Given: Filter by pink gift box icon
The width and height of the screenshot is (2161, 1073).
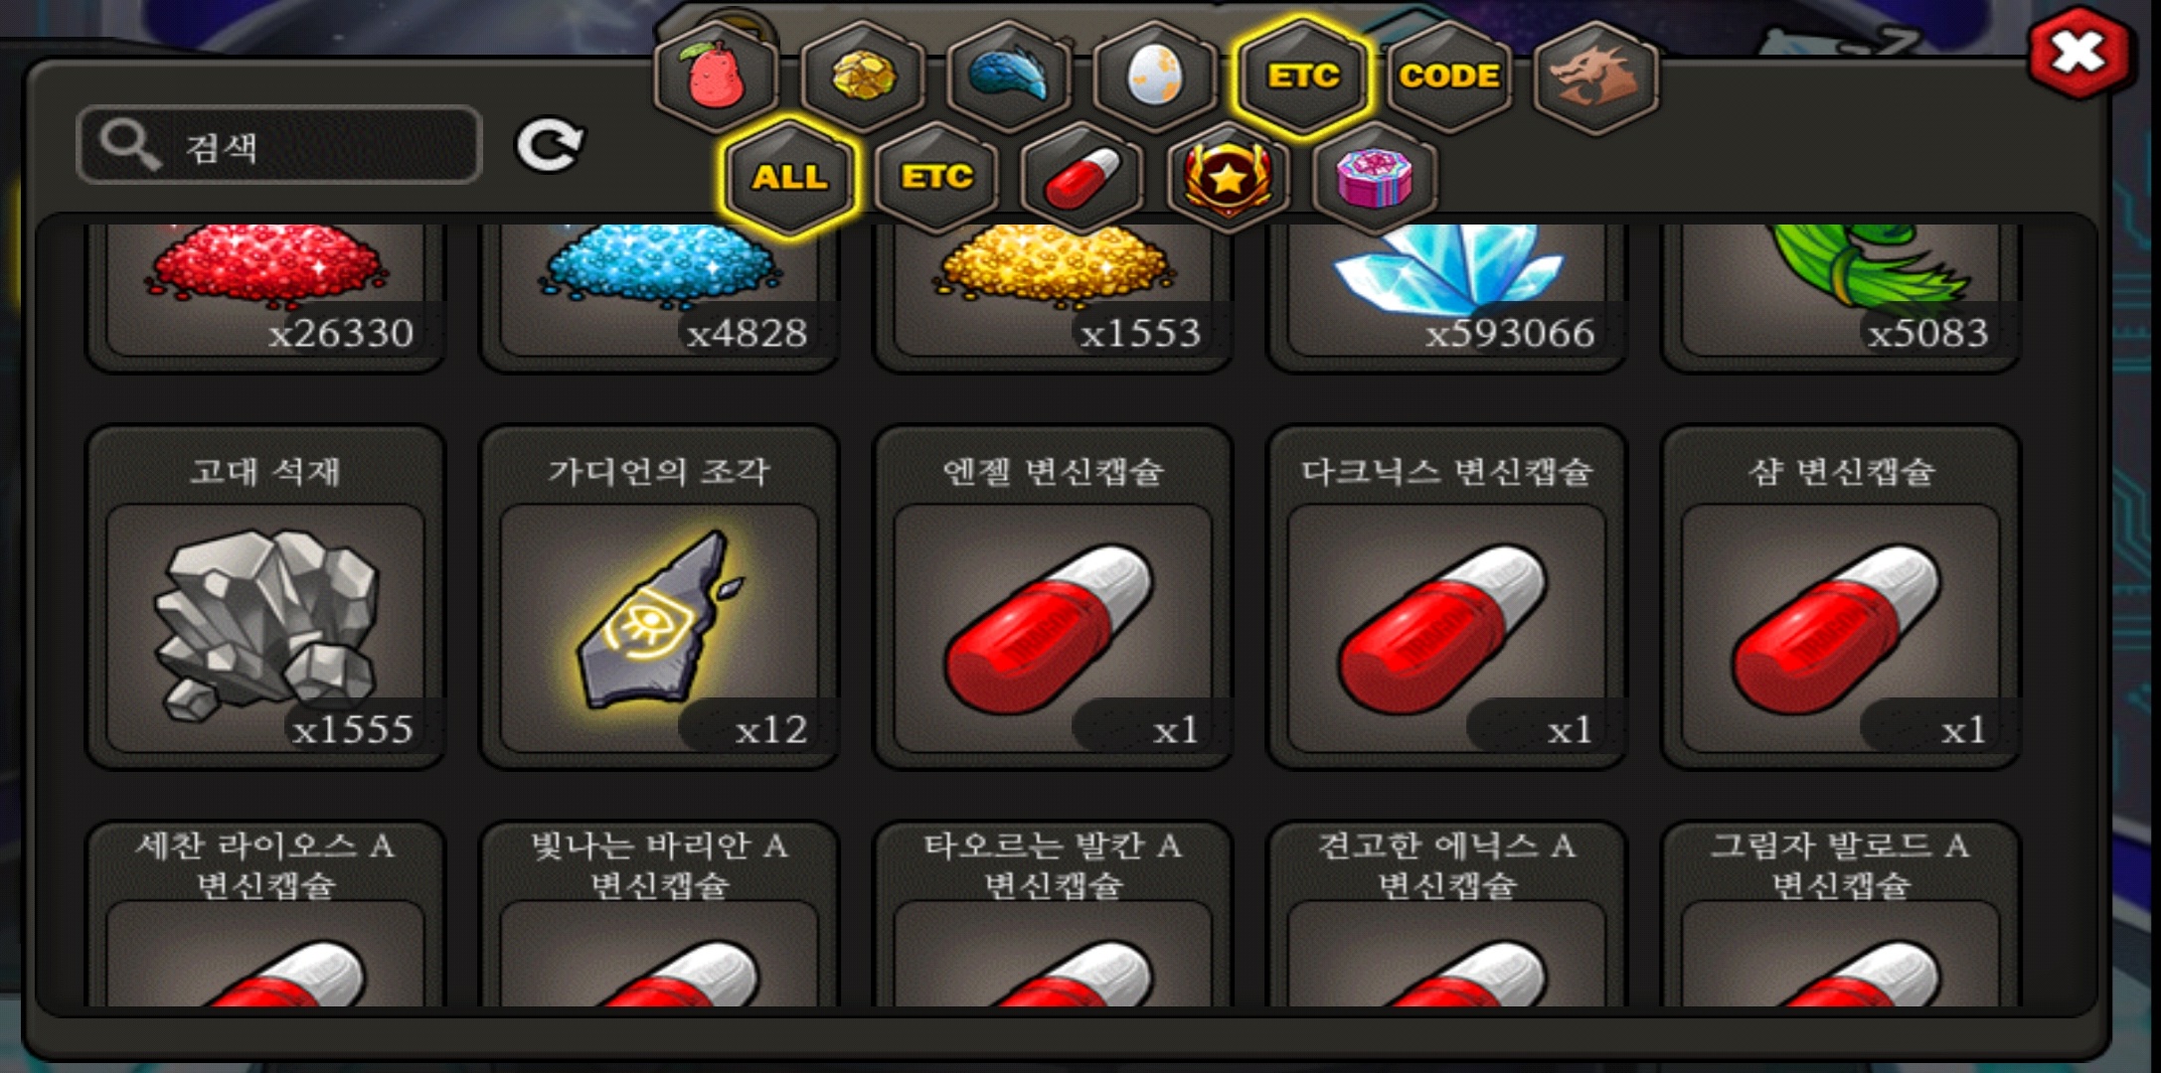Looking at the screenshot, I should pos(1375,178).
